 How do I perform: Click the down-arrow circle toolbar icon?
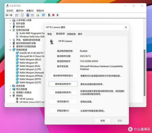pos(57,15)
